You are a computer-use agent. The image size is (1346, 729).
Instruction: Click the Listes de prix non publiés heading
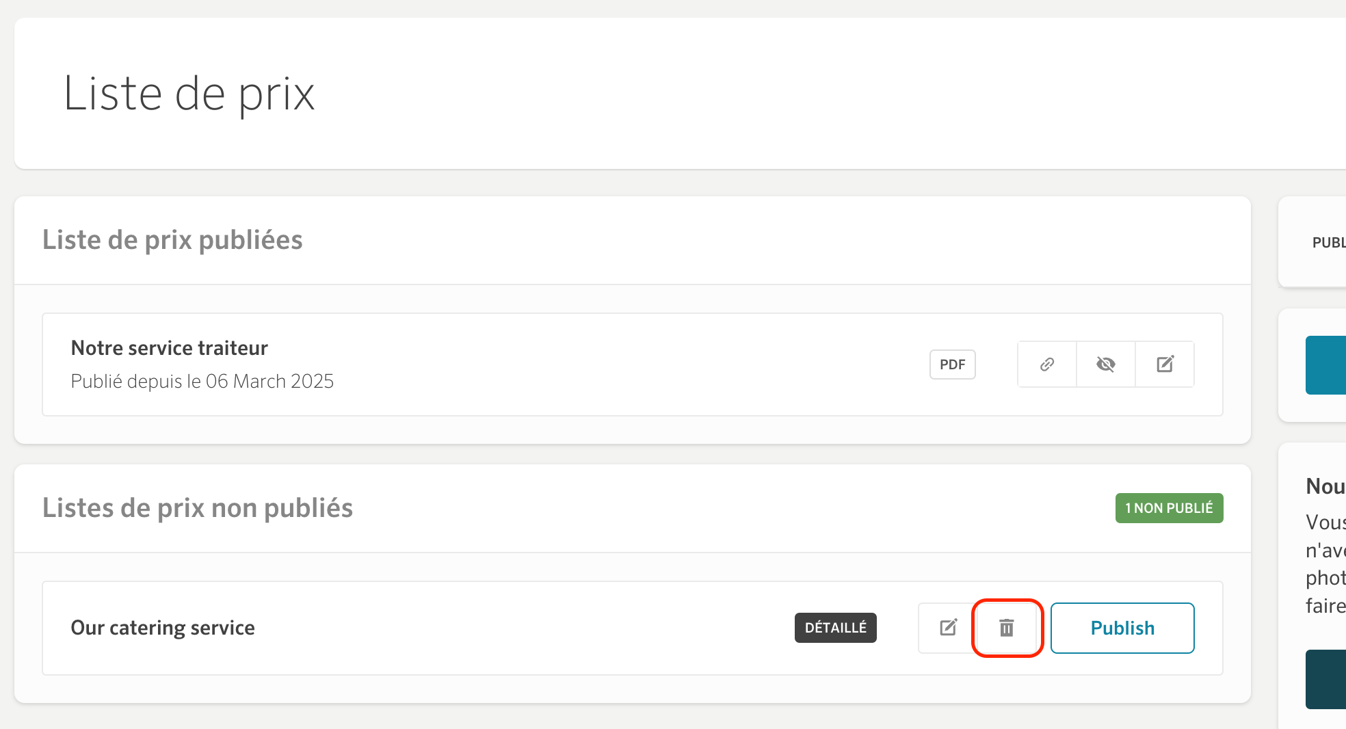(x=198, y=508)
